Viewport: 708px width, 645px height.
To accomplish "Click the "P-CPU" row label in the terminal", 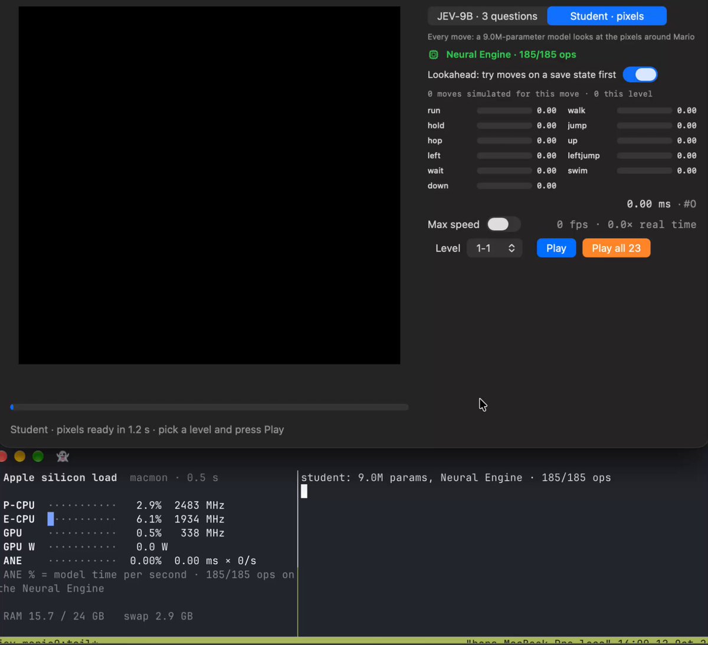I will point(19,506).
